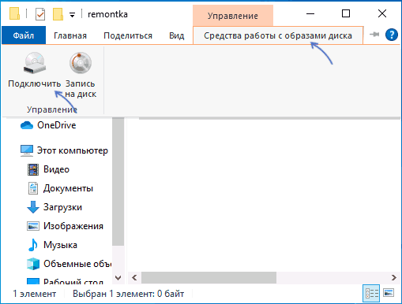Click the Видео film strip icon
This screenshot has width=402, height=304.
pyautogui.click(x=33, y=169)
